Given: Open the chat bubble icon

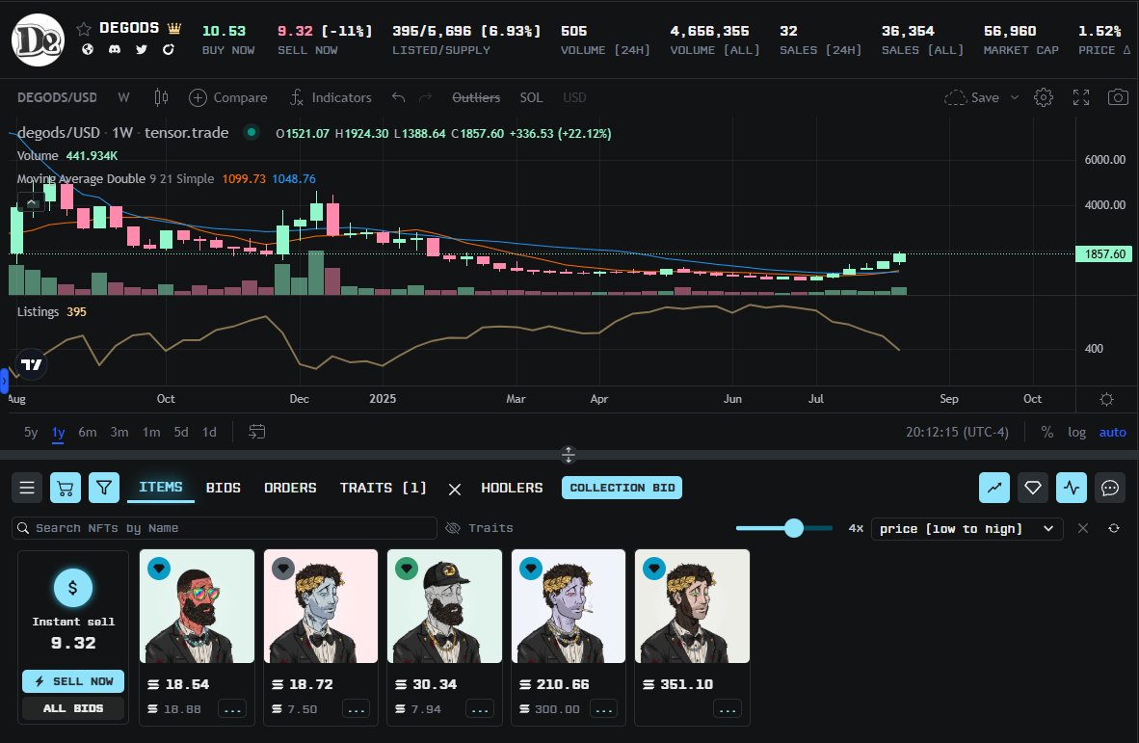Looking at the screenshot, I should tap(1110, 488).
